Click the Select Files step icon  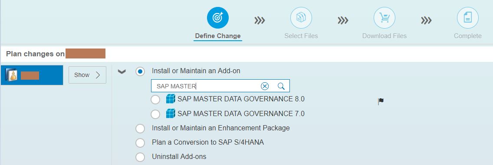click(301, 18)
